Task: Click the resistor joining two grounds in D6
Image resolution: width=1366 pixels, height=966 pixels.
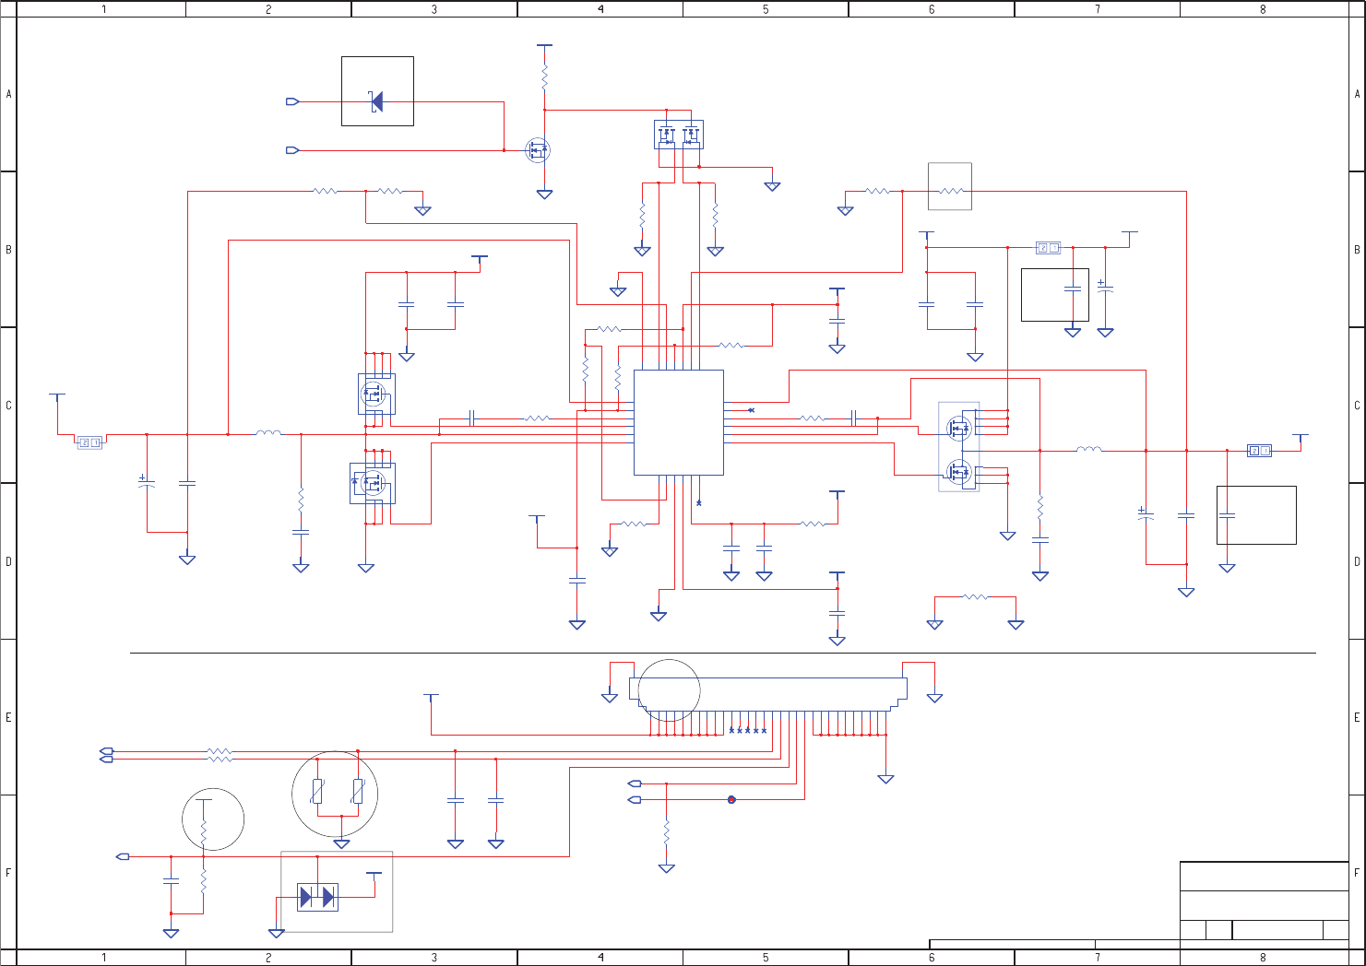Action: pyautogui.click(x=975, y=597)
